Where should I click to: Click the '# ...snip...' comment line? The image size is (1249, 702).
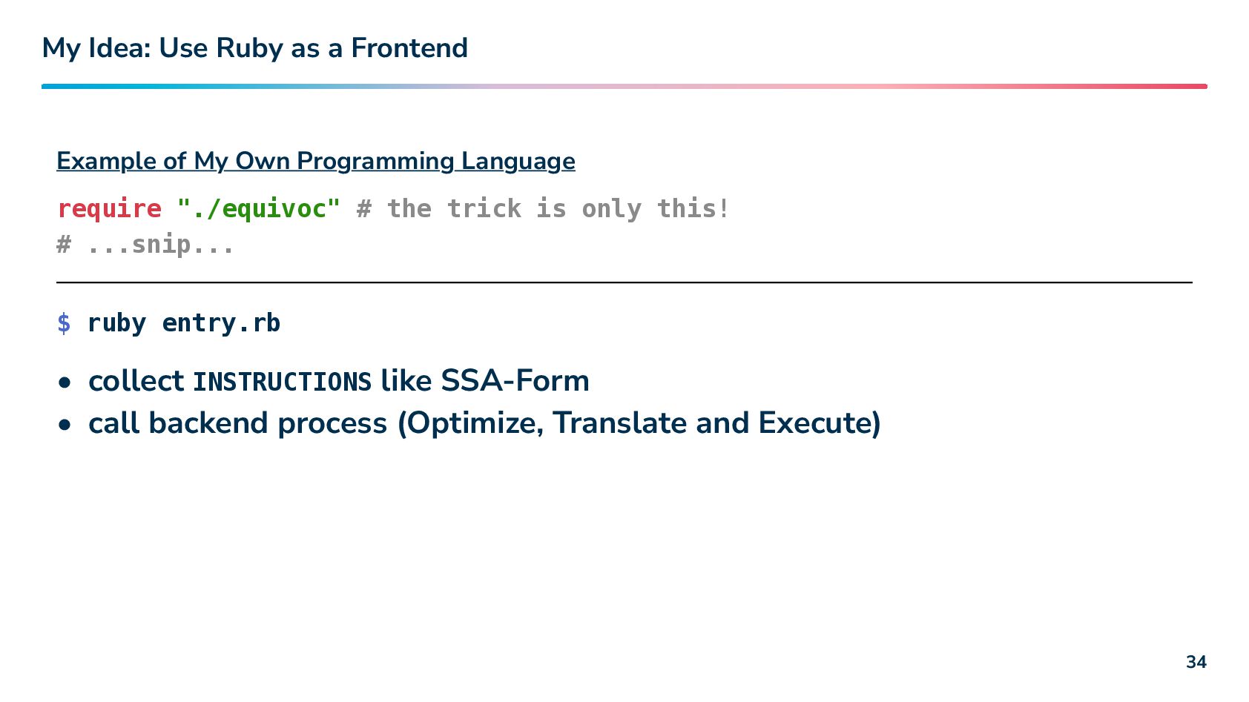click(x=145, y=244)
